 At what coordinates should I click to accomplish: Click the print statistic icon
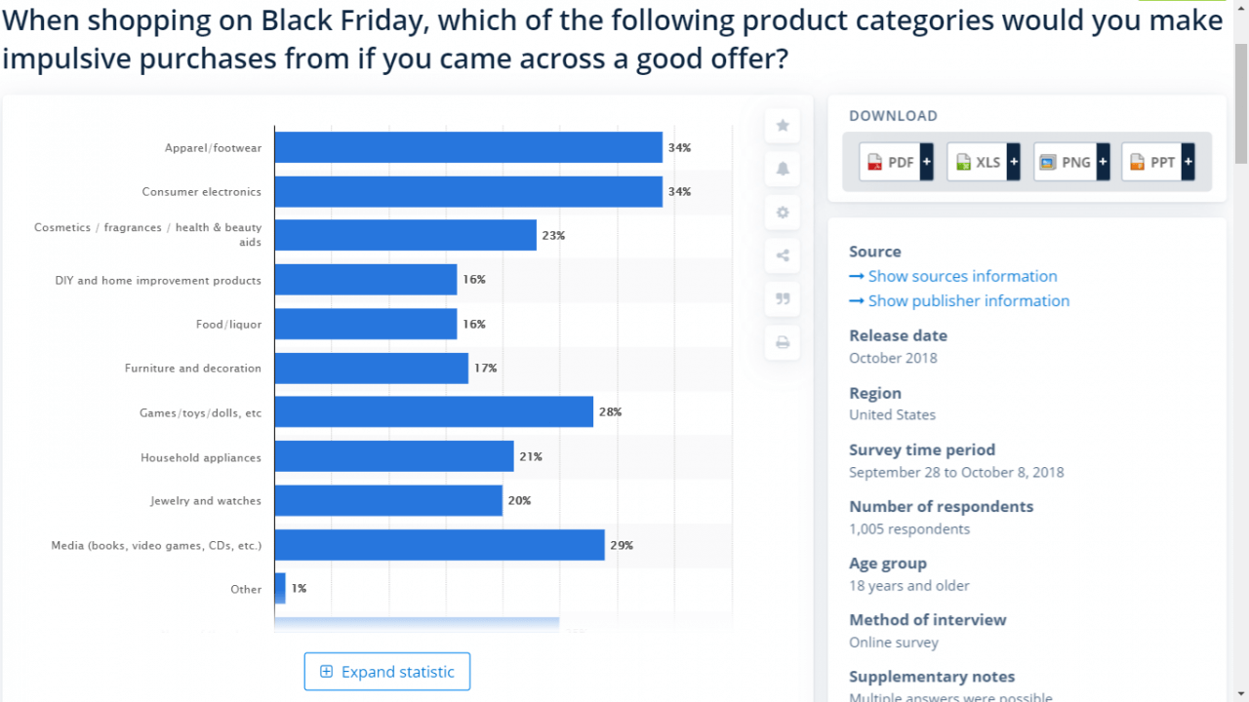(782, 341)
